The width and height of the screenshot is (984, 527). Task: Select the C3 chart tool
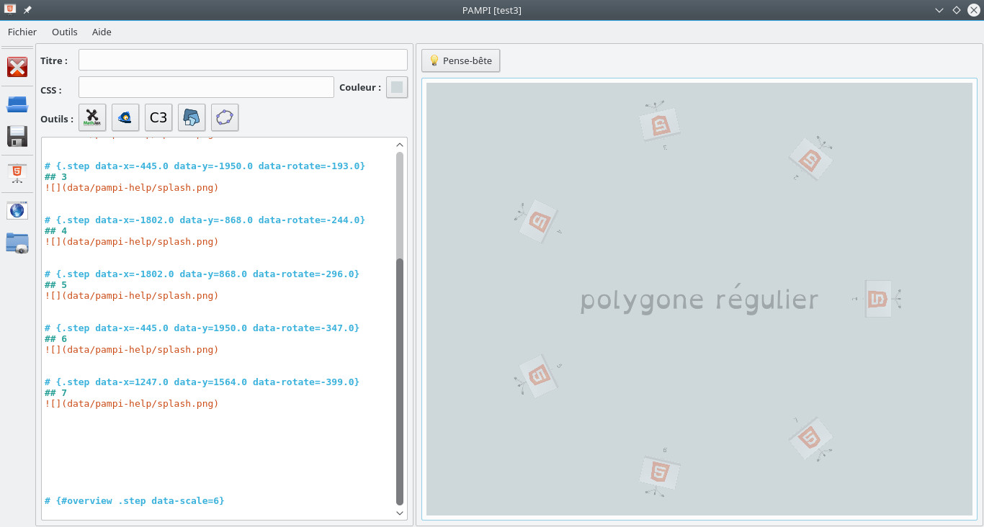point(158,117)
